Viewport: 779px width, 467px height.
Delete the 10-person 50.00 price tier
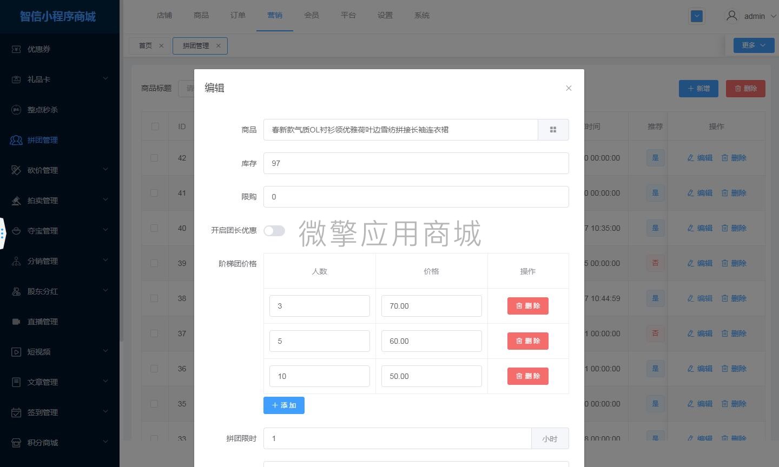point(528,376)
